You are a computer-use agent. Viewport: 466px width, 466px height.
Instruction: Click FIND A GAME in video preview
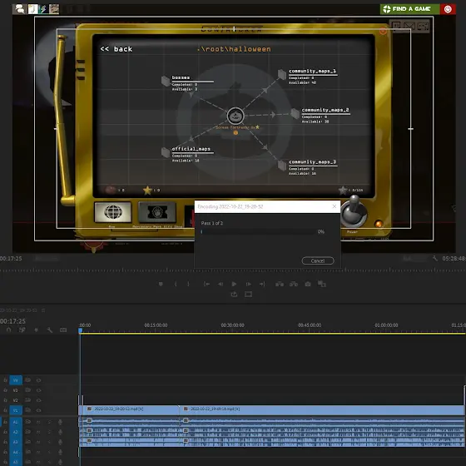pos(409,9)
